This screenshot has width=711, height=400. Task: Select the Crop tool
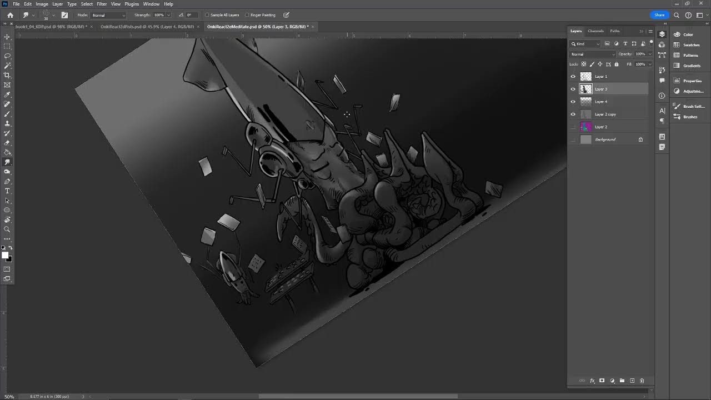tap(7, 75)
